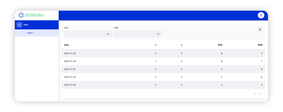Sort by the x column header
Viewport: 283px width, 112px height.
tap(156, 45)
